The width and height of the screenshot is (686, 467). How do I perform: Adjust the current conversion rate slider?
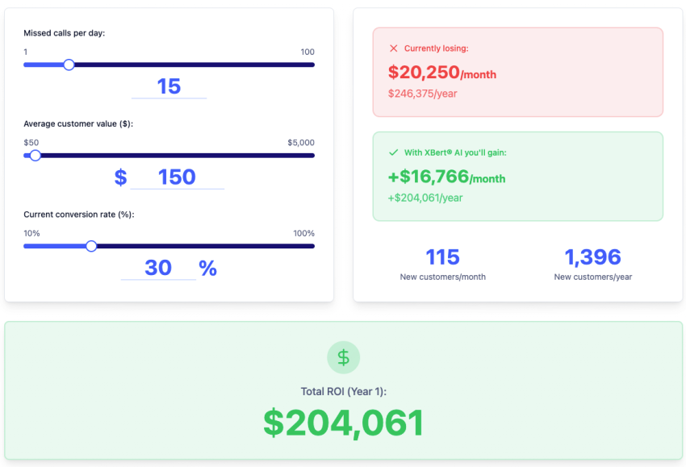(x=161, y=246)
